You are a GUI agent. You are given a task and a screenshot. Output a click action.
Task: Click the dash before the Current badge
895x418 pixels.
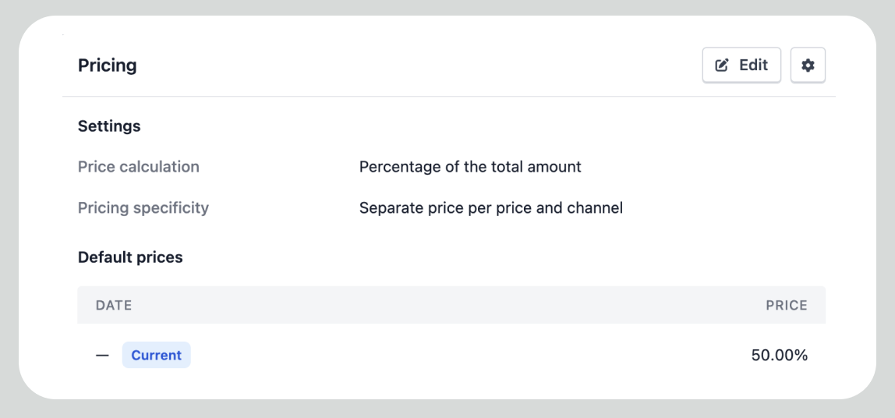pyautogui.click(x=102, y=356)
